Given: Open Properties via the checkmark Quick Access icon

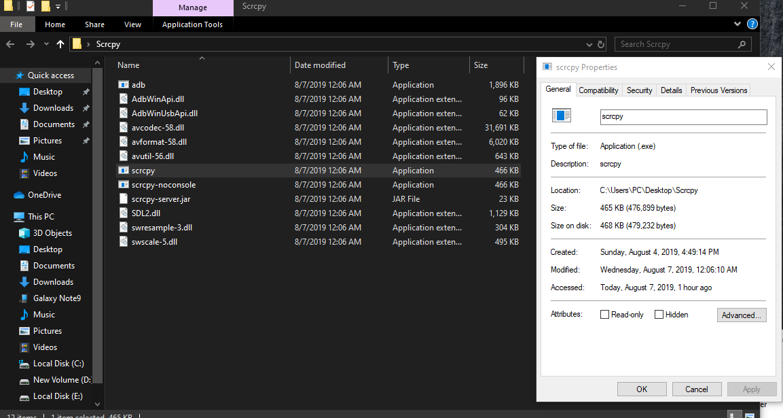Looking at the screenshot, I should pyautogui.click(x=30, y=5).
